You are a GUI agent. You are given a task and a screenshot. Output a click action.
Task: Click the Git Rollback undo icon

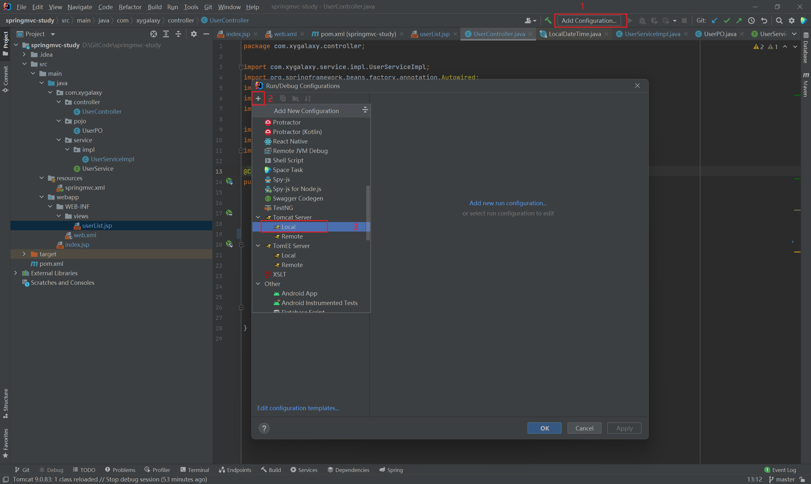[764, 21]
